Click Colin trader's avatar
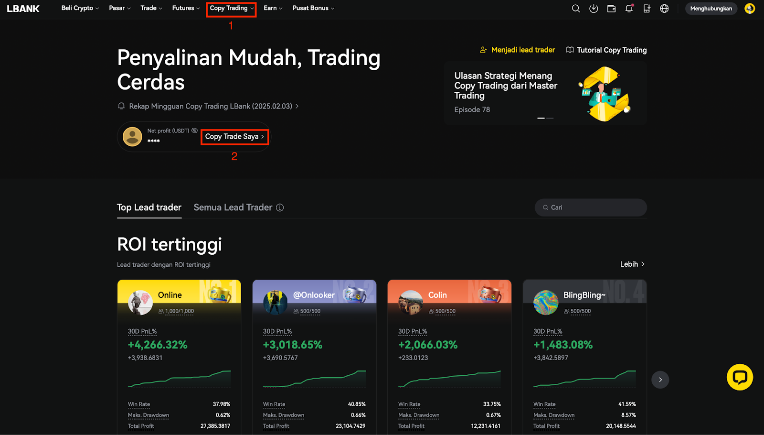 [x=411, y=303]
